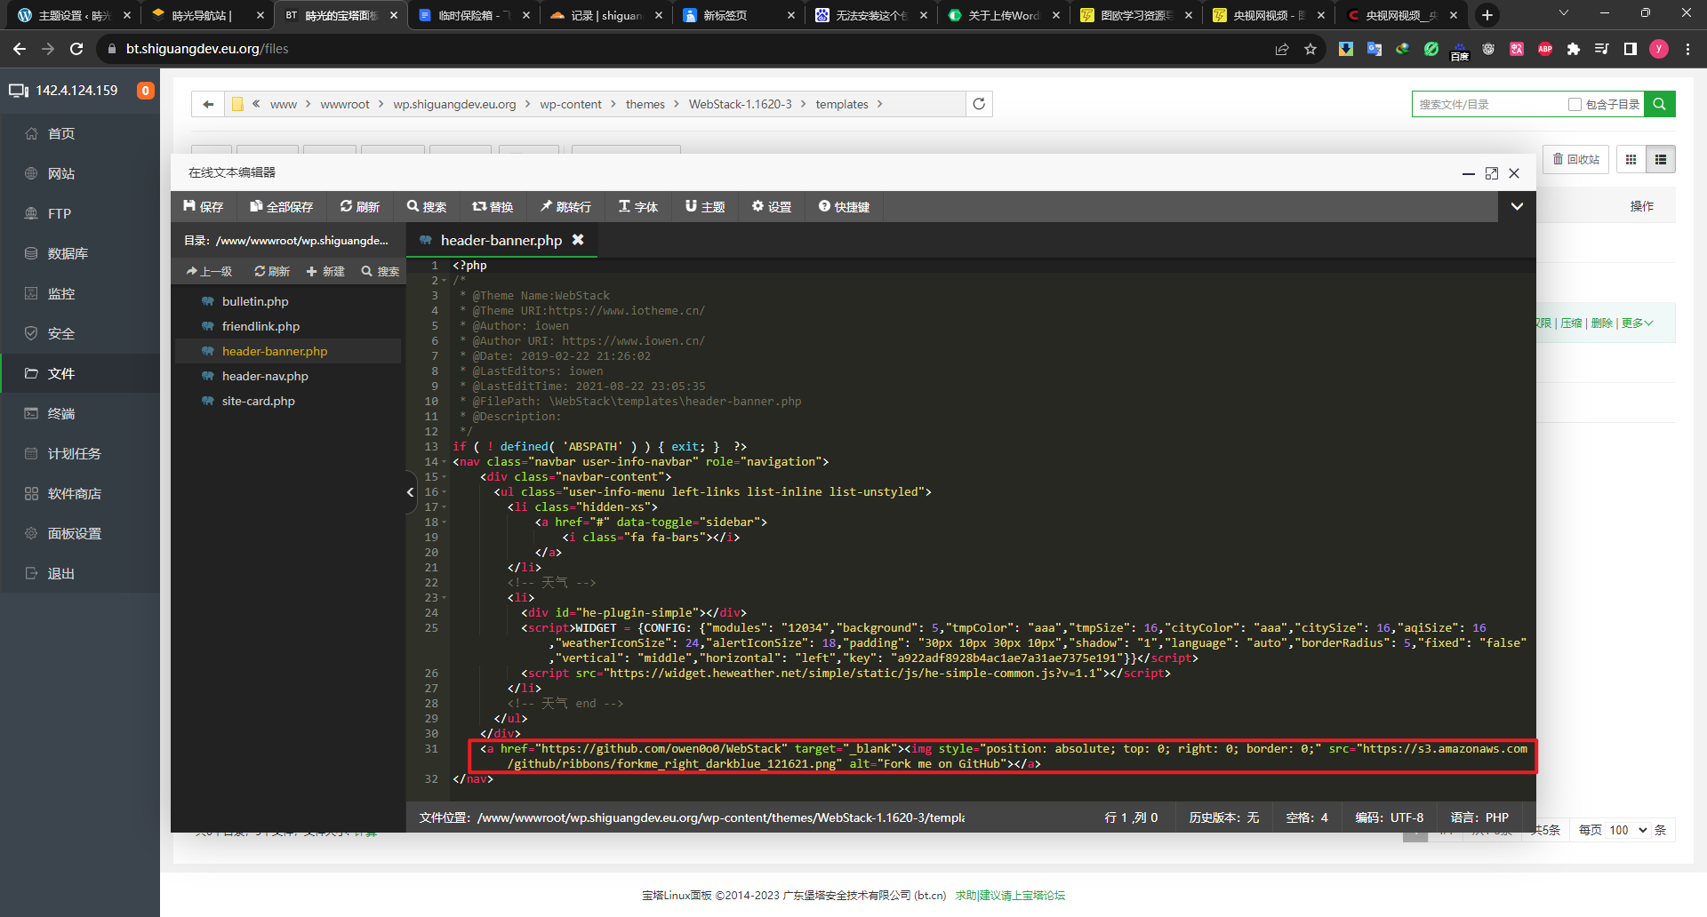Reload the browser page

pos(76,49)
